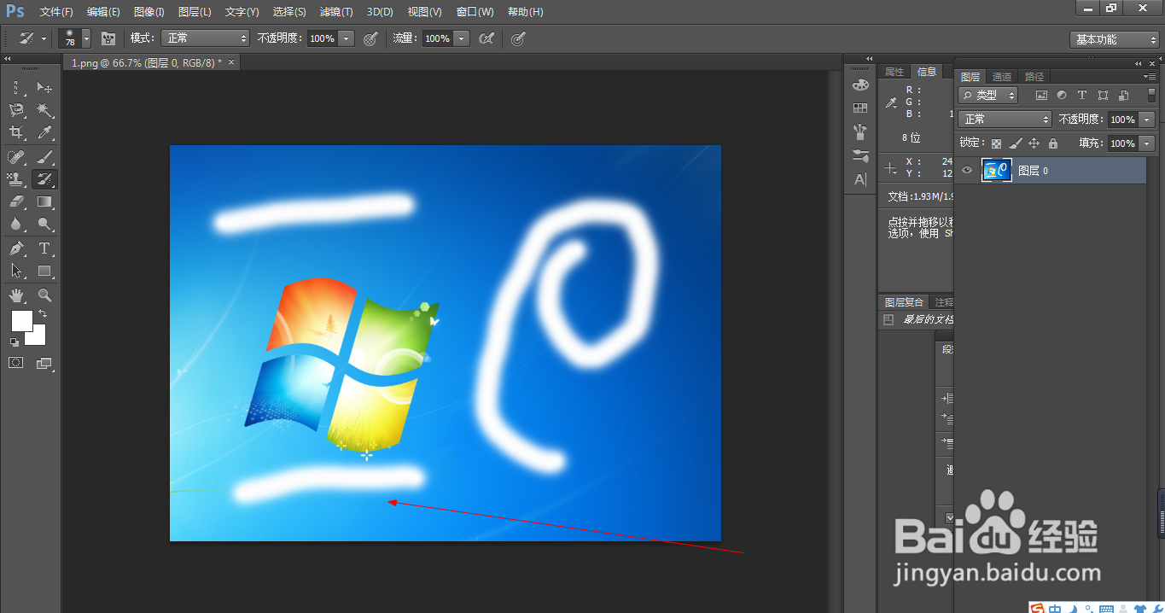Swap foreground and background colors
The width and height of the screenshot is (1165, 613).
pyautogui.click(x=43, y=314)
